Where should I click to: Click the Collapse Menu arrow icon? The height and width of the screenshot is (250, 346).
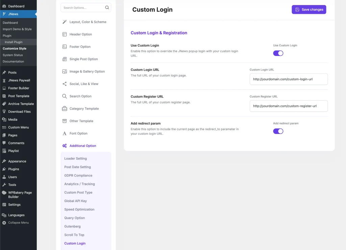(4, 223)
